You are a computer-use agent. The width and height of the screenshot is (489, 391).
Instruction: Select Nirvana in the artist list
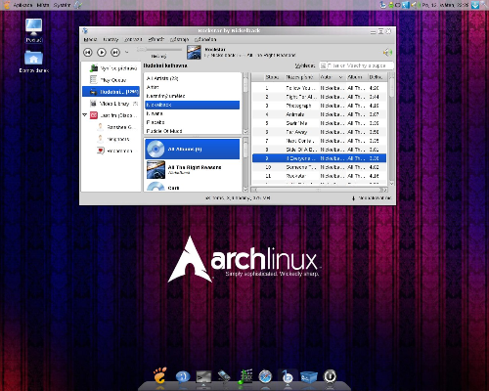coord(193,113)
